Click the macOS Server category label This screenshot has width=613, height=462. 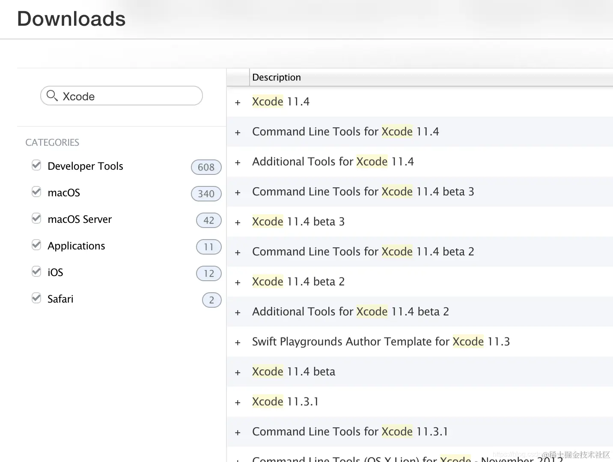point(80,219)
